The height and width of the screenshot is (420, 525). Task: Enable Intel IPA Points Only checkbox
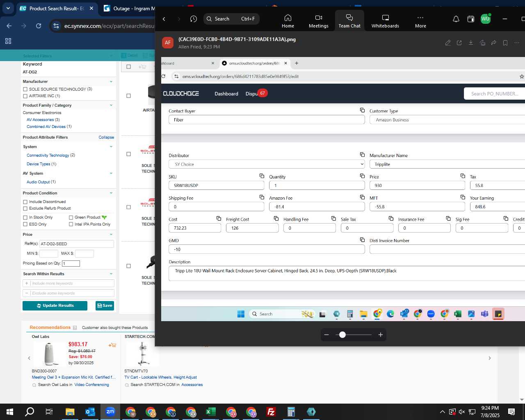click(71, 224)
